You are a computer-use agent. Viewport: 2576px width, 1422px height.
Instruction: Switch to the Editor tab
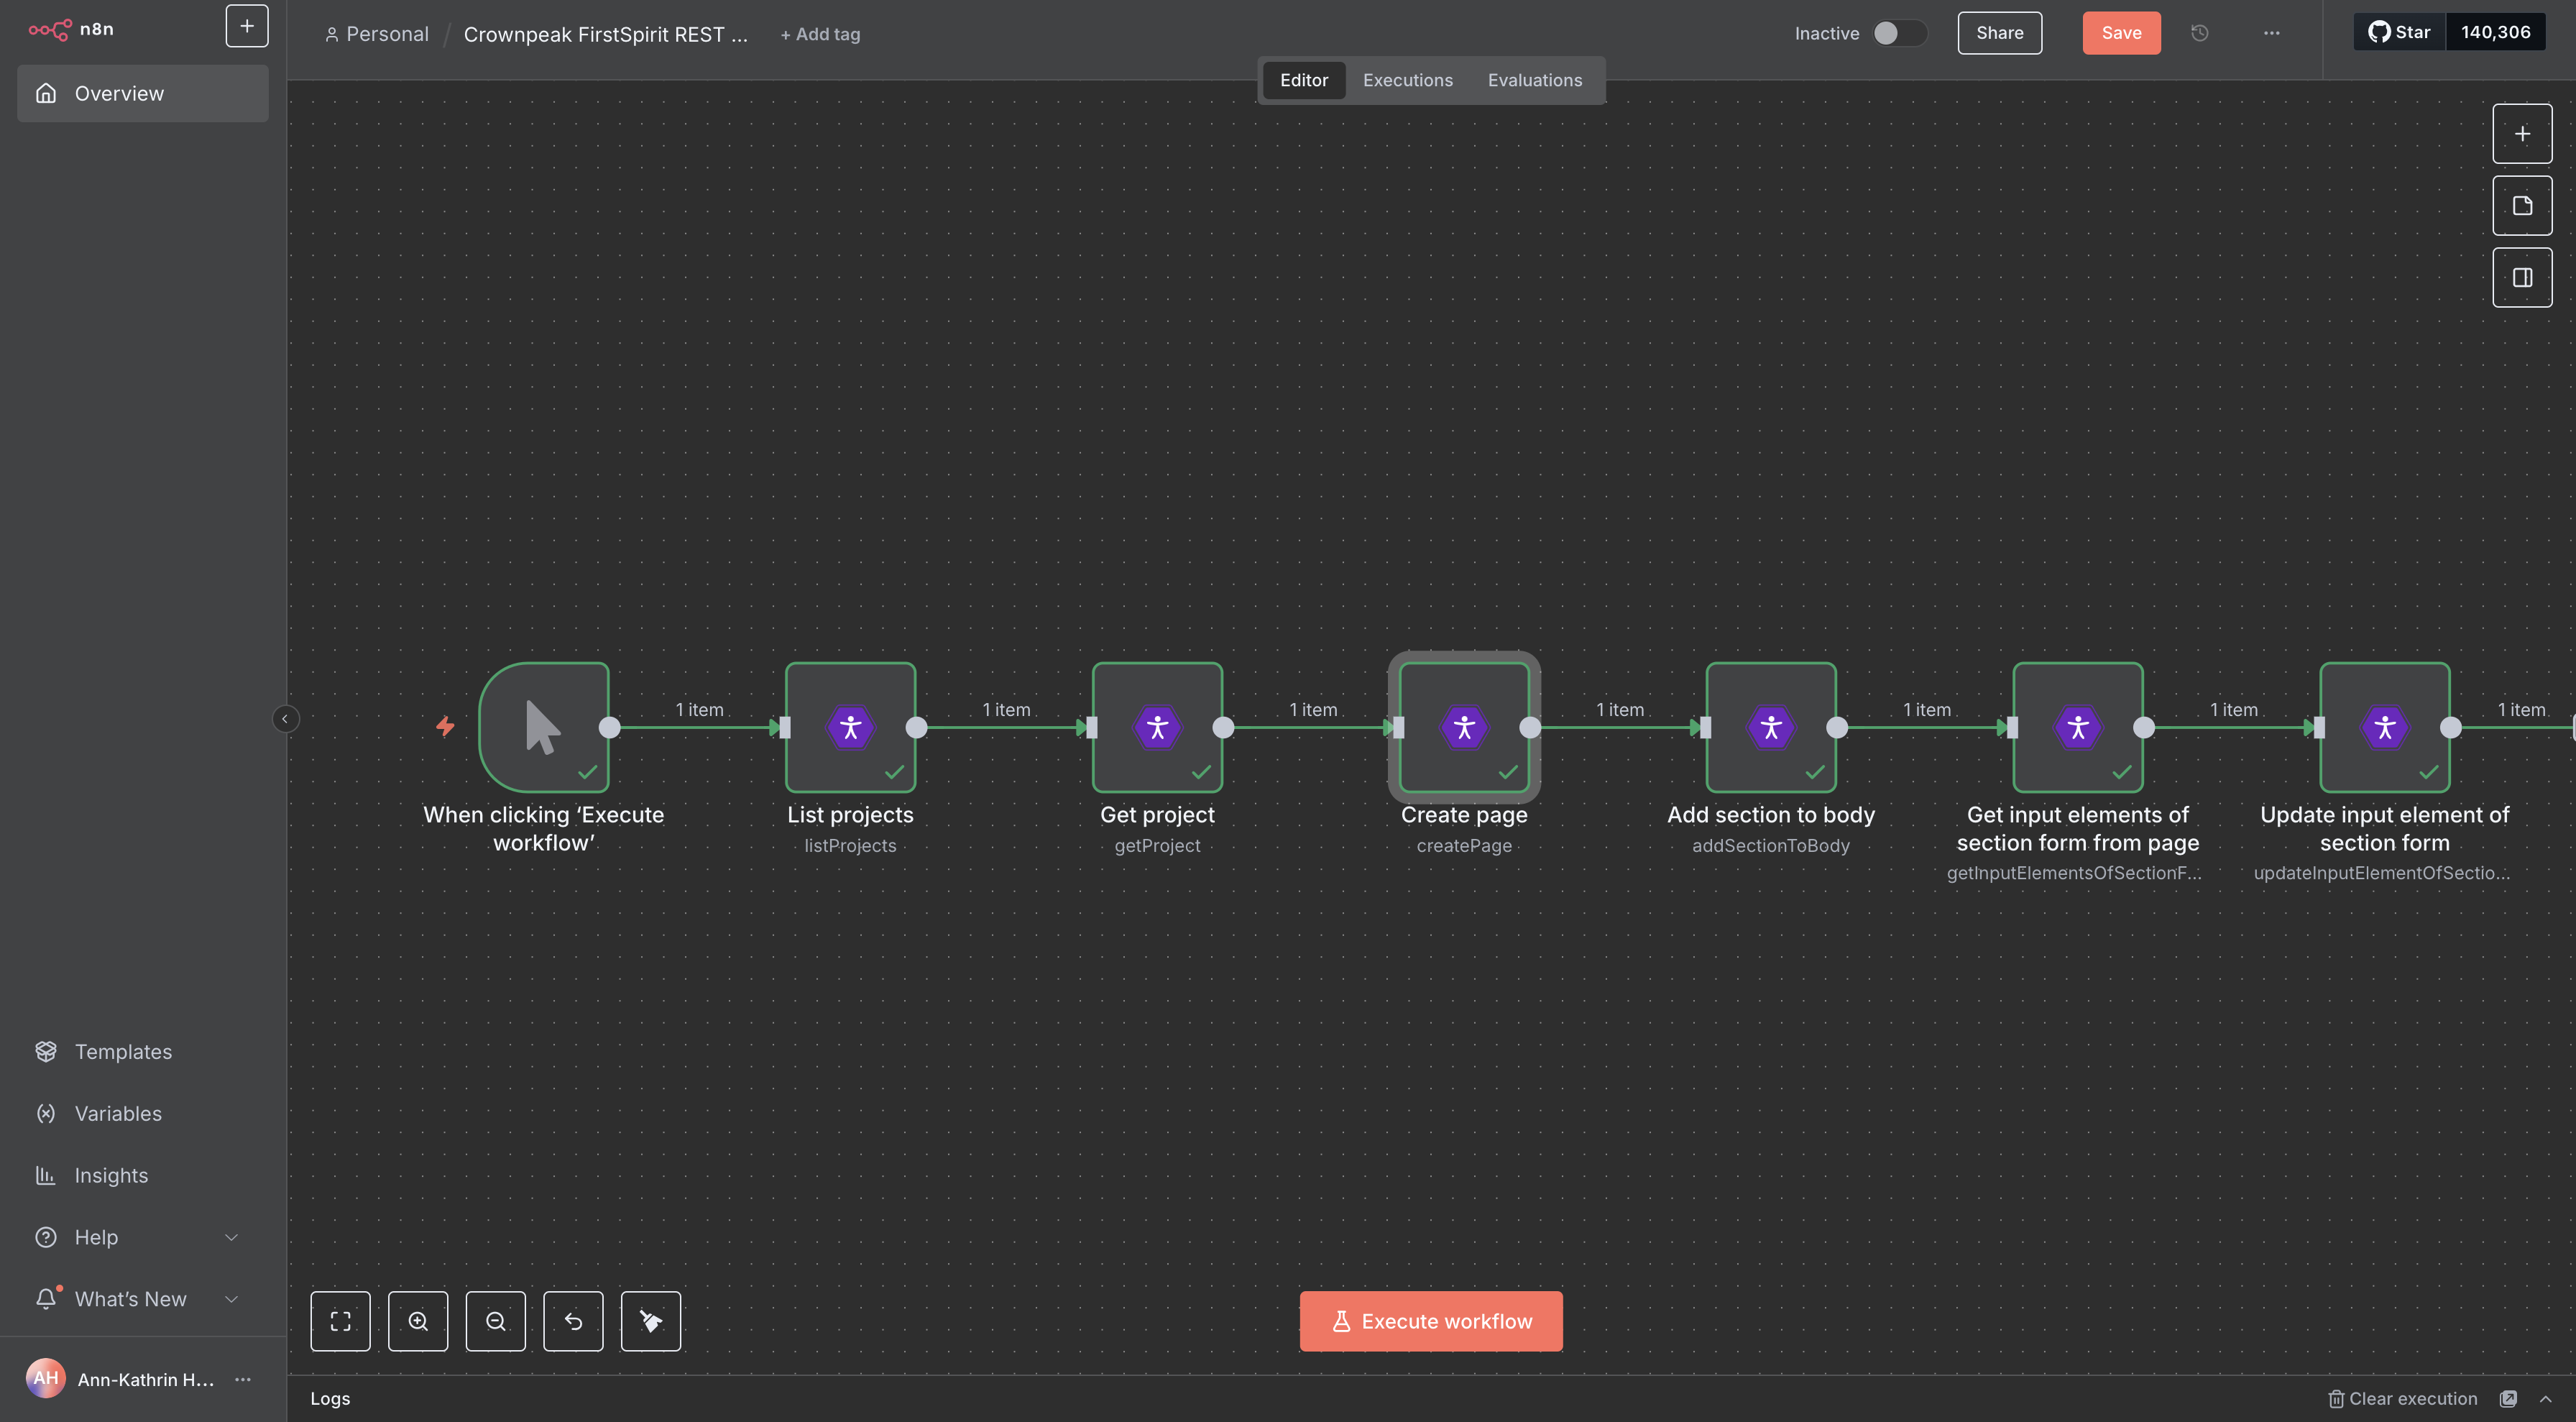(x=1304, y=80)
